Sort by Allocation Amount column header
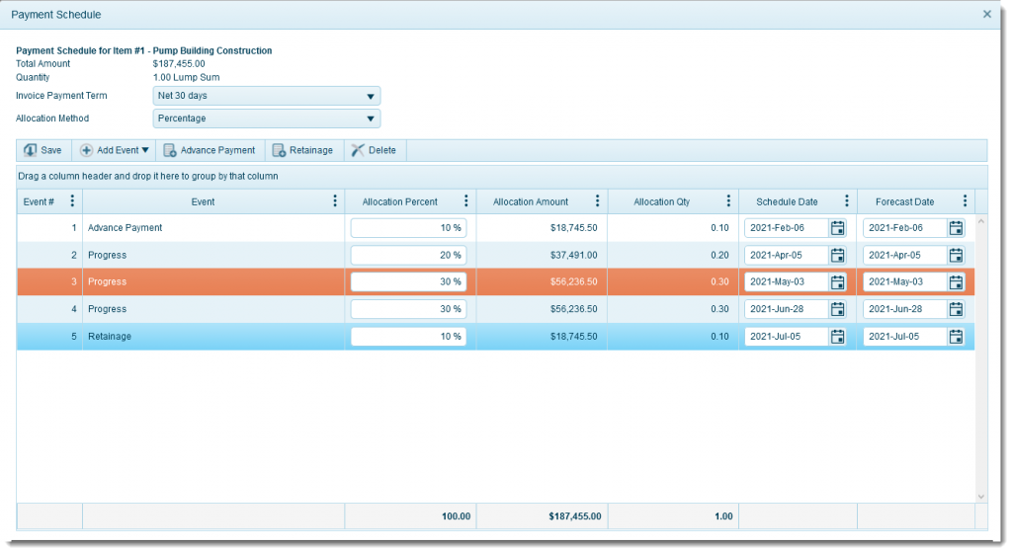 click(531, 201)
